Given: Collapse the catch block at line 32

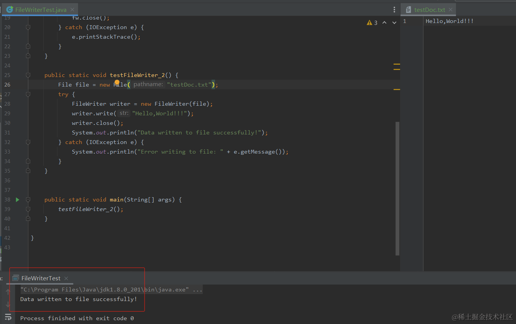Looking at the screenshot, I should (28, 142).
